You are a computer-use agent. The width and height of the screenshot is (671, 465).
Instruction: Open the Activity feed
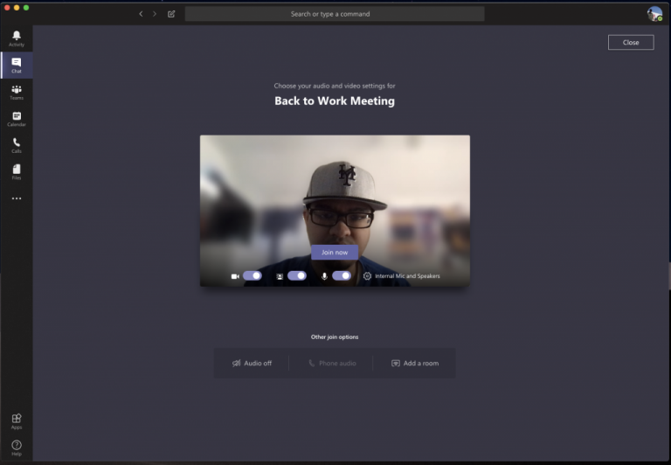click(x=17, y=38)
